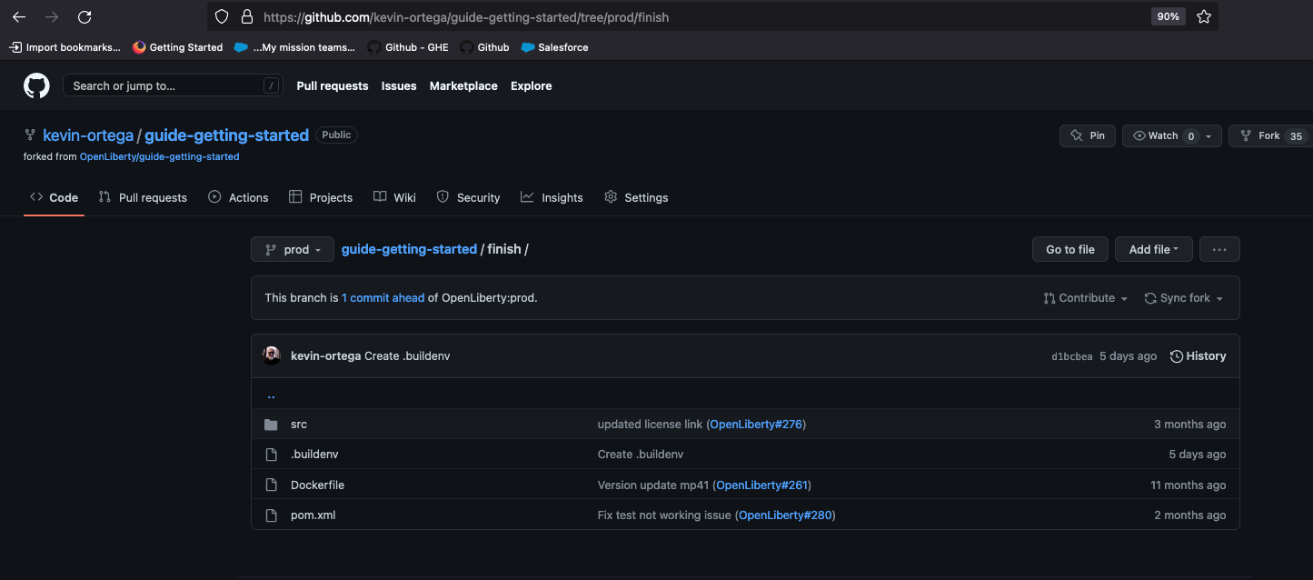1313x580 pixels.
Task: Open the Getting Started Firefox bookmark
Action: 177,47
